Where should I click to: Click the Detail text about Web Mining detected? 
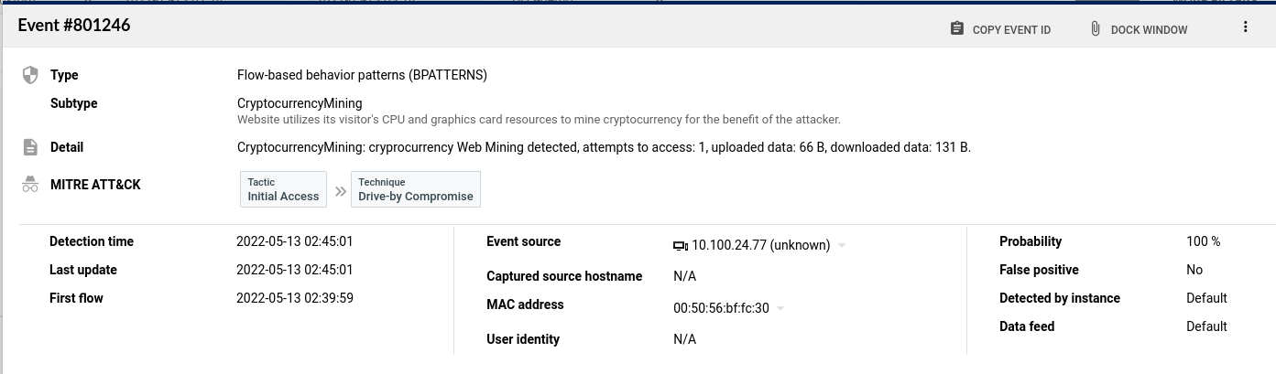click(603, 147)
